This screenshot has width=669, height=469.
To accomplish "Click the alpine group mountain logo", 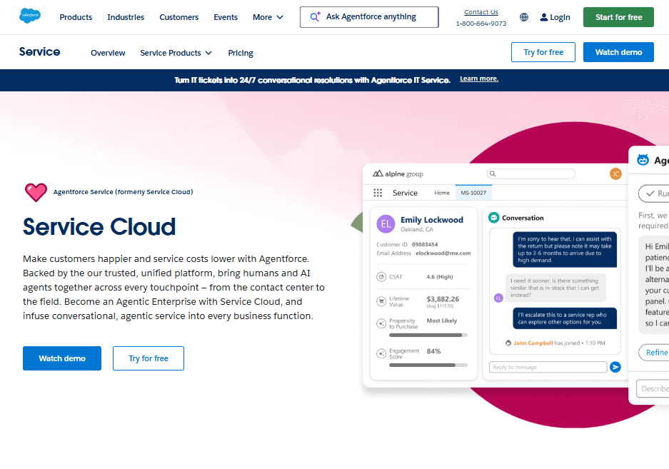I will pos(378,173).
